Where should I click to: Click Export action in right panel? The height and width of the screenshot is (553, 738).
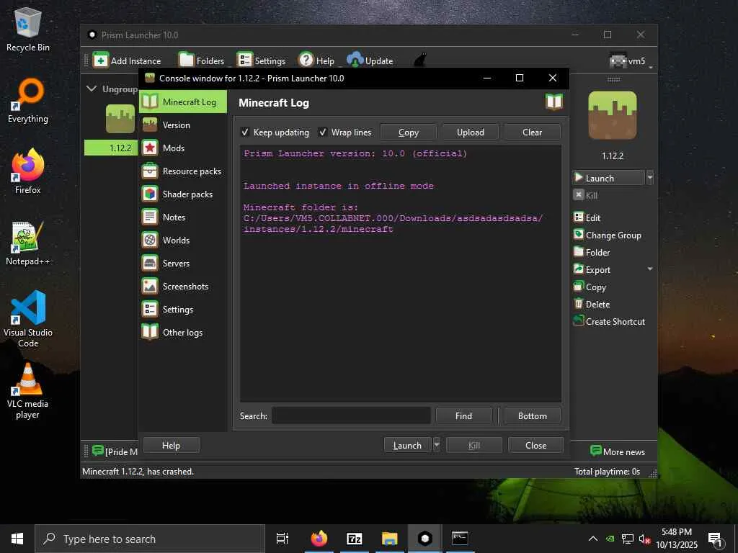click(x=592, y=270)
